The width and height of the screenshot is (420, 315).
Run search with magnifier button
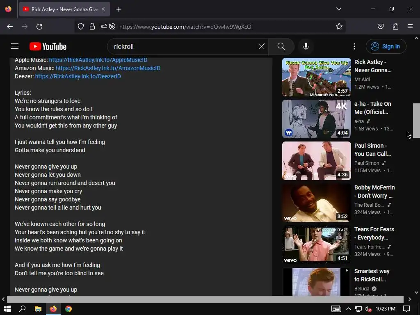(x=281, y=46)
